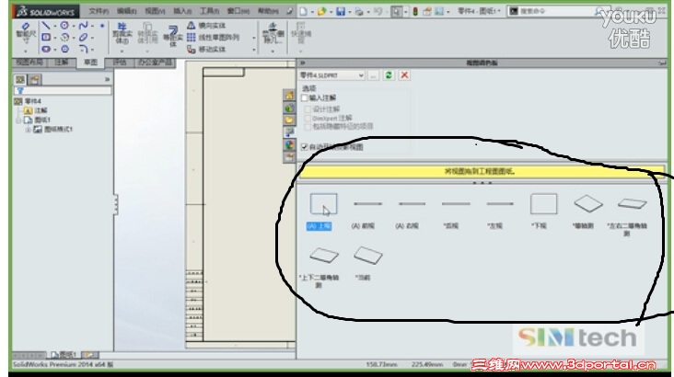Open the 工具 Tools menu
The height and width of the screenshot is (377, 674).
pos(210,11)
